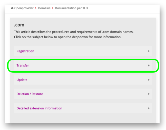The image size is (166, 130).
Task: Open the Openprovider breadcrumb link
Action: (x=24, y=8)
